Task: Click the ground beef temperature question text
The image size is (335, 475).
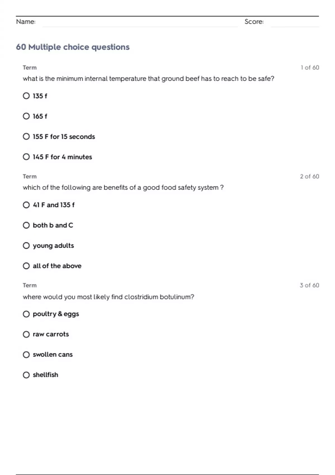Action: [148, 79]
